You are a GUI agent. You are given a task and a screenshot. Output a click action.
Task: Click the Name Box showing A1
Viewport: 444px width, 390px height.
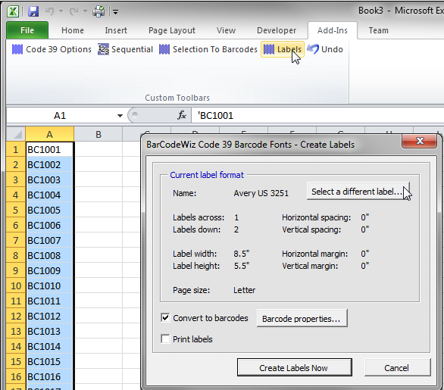tap(60, 115)
